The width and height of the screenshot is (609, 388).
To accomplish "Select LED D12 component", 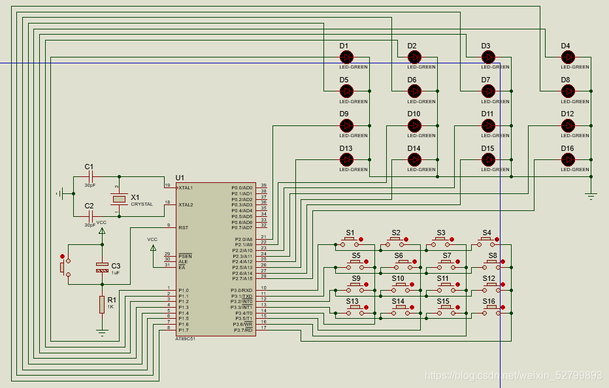I will pyautogui.click(x=568, y=125).
